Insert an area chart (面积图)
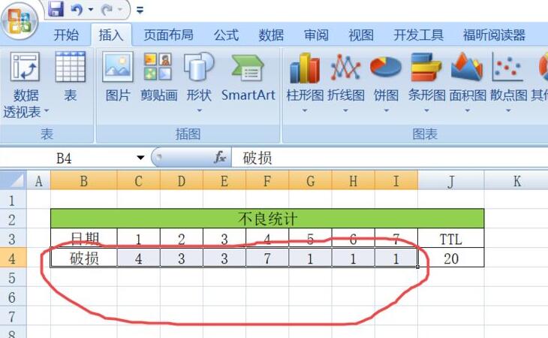The image size is (548, 338). coord(467,82)
